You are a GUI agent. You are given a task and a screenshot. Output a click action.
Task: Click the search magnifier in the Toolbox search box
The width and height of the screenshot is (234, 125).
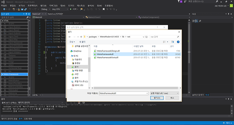(x=27, y=17)
